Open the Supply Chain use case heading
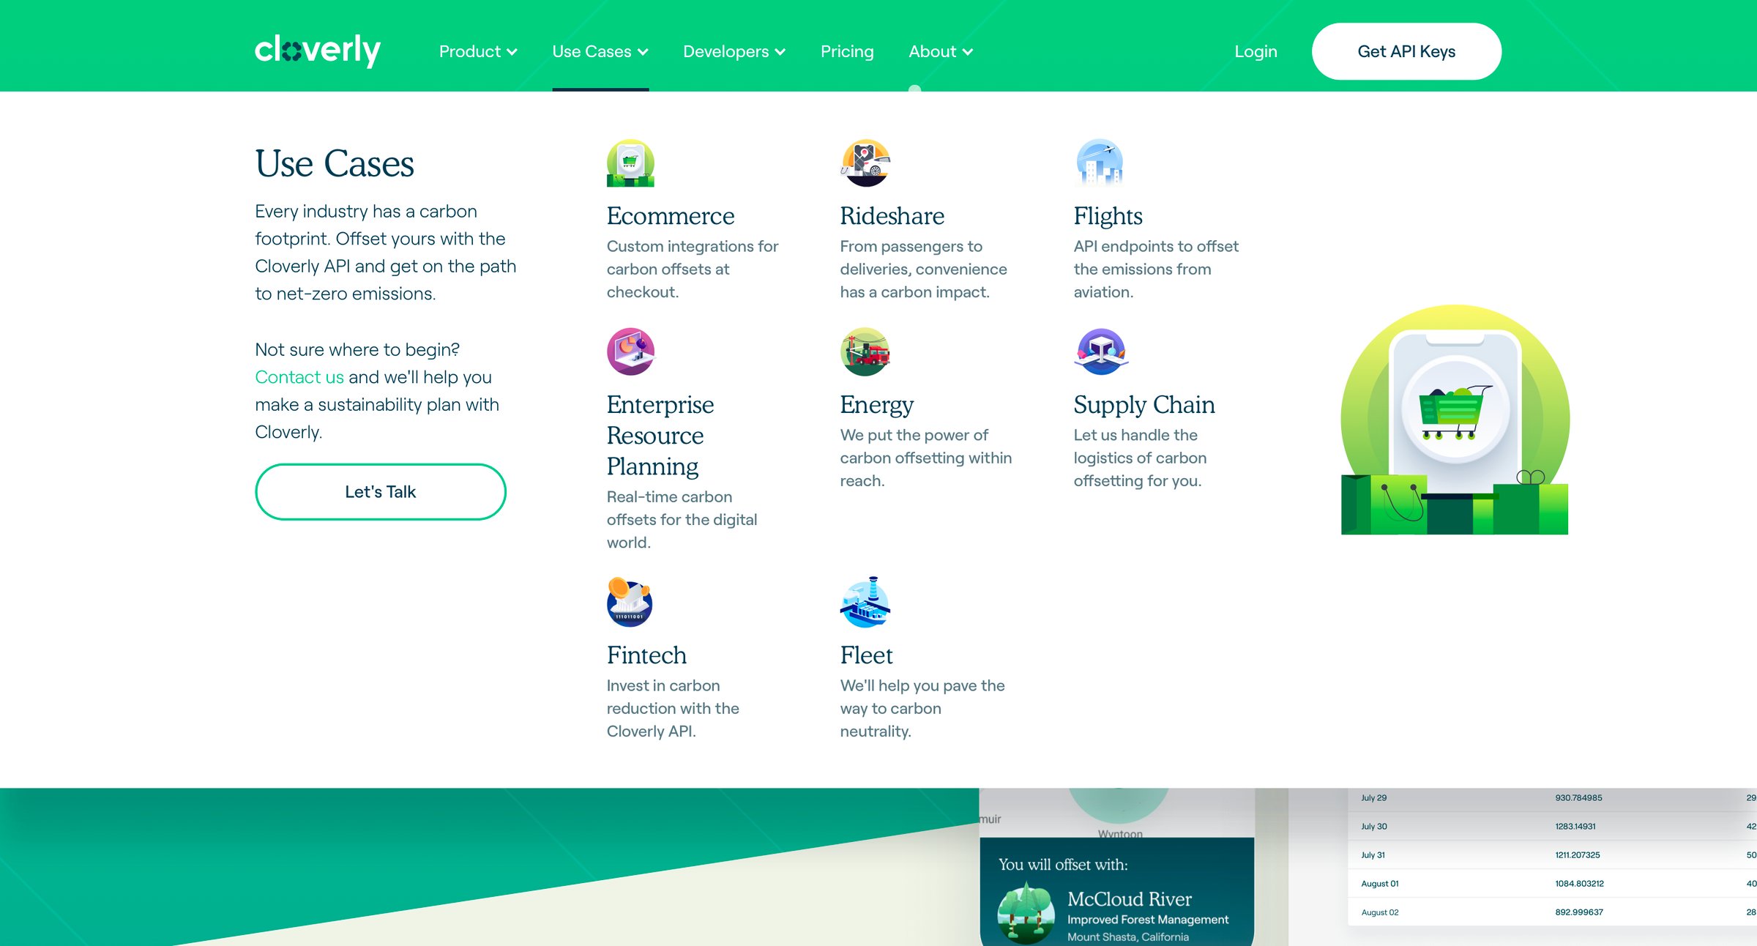 1144,405
